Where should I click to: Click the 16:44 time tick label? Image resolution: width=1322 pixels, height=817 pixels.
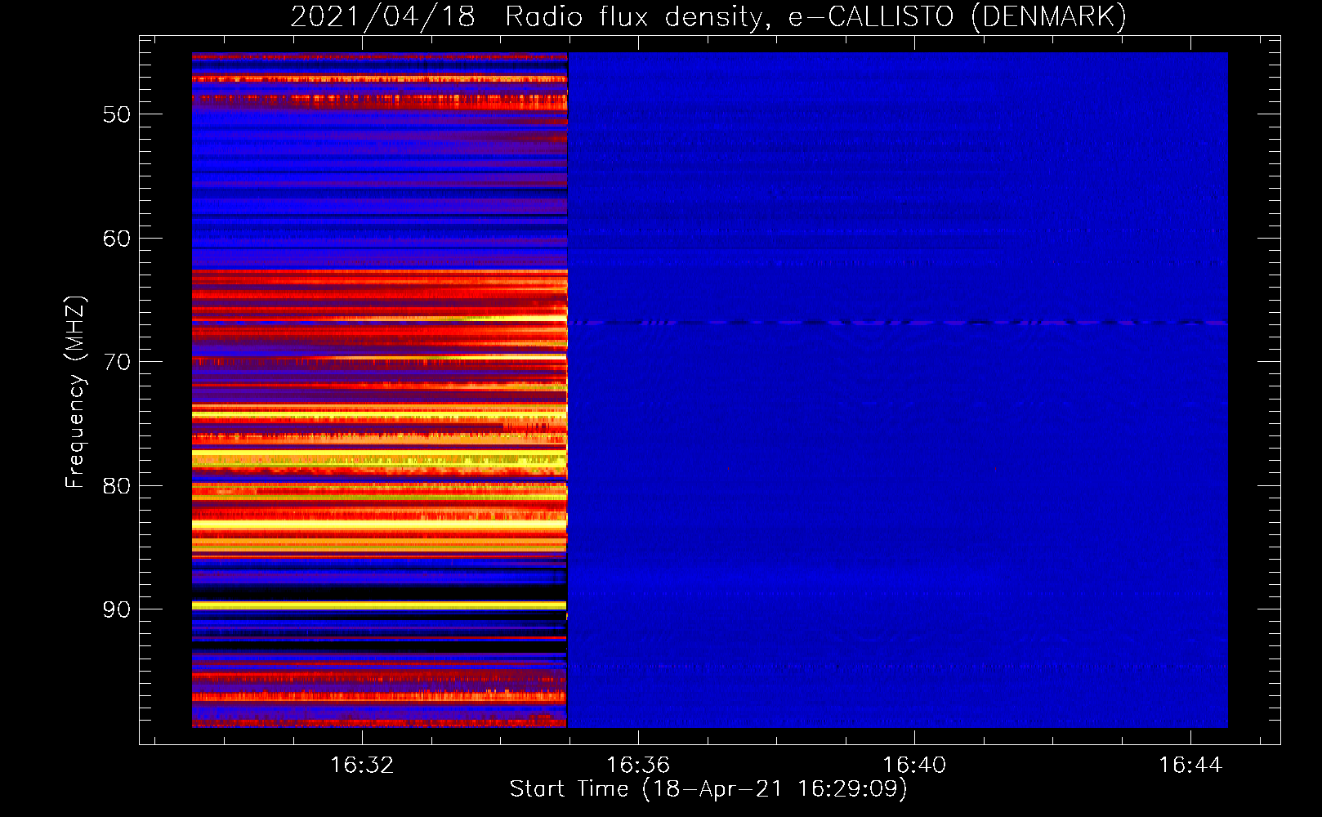coord(1190,765)
